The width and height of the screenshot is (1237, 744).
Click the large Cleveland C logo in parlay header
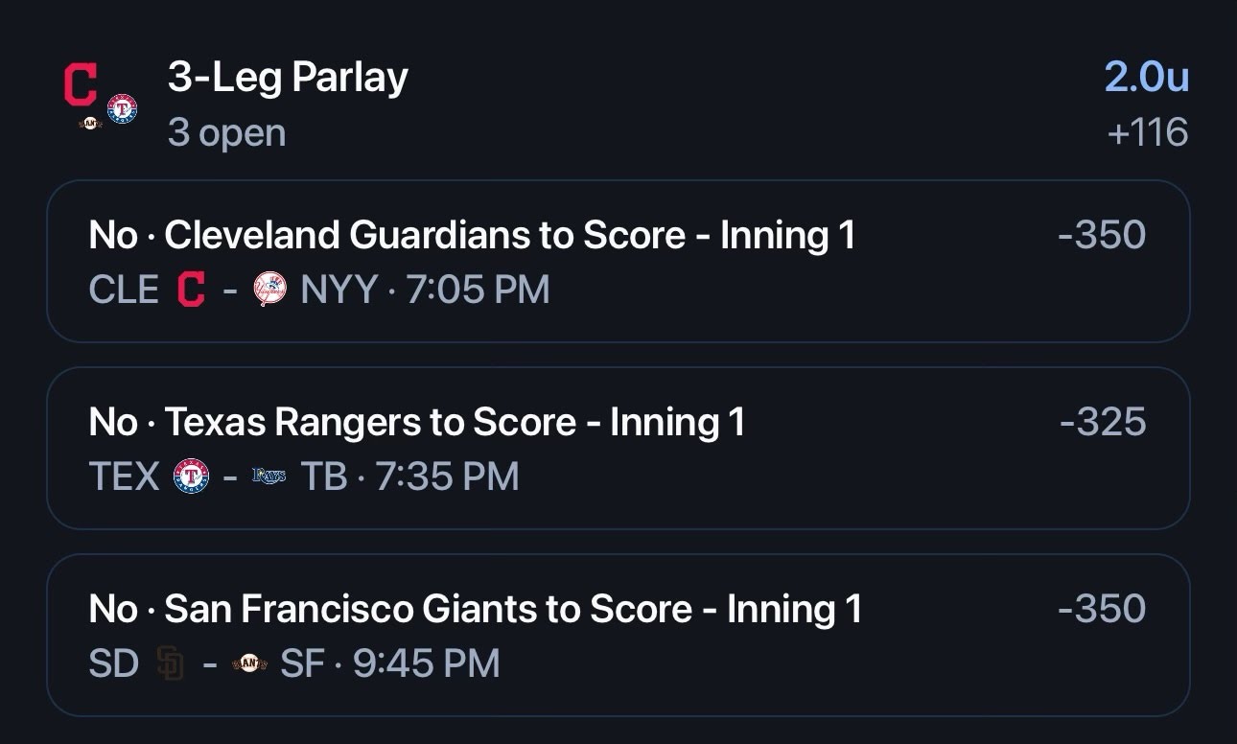[x=81, y=83]
